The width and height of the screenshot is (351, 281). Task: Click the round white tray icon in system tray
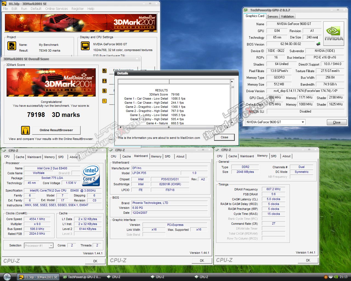(331, 277)
